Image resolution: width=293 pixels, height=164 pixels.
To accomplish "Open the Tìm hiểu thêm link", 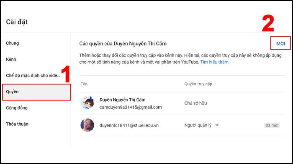I will click(214, 62).
